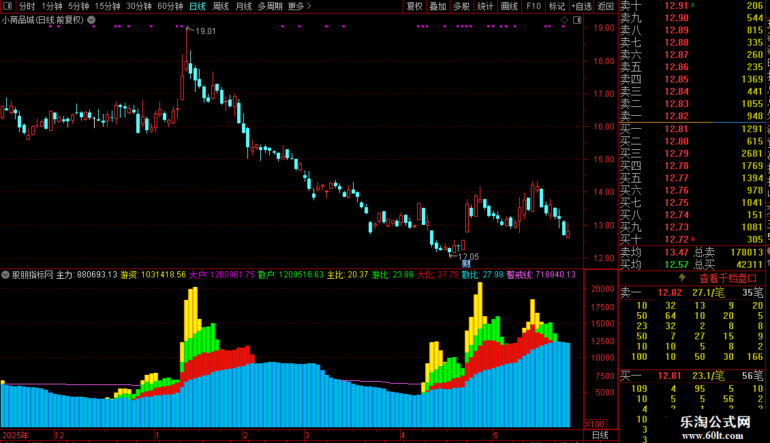Toggle the right panel icon above the chart
This screenshot has width=770, height=443.
click(577, 20)
